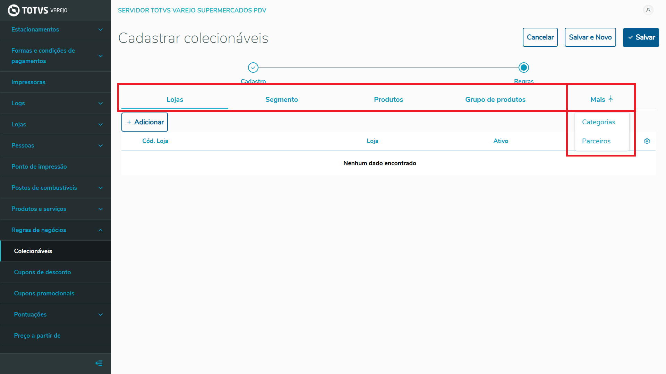Select Categorias from Mais dropdown
Viewport: 666px width, 374px height.
[x=598, y=122]
